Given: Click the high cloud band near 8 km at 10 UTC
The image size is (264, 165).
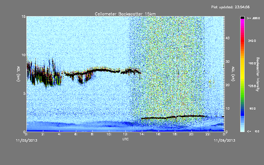Looking at the screenshot, I should tap(109, 70).
